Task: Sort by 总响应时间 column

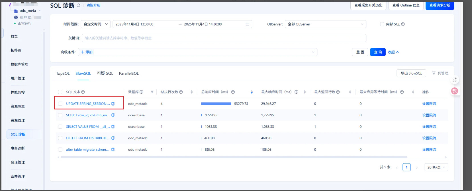Action: coord(252,92)
